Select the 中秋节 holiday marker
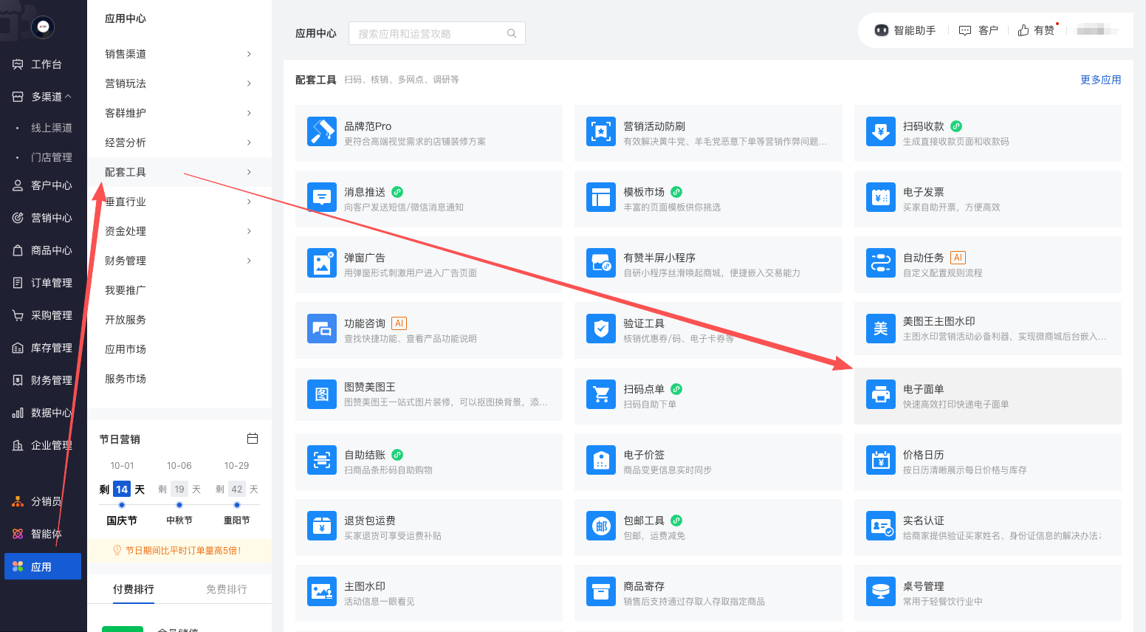 coord(179,505)
